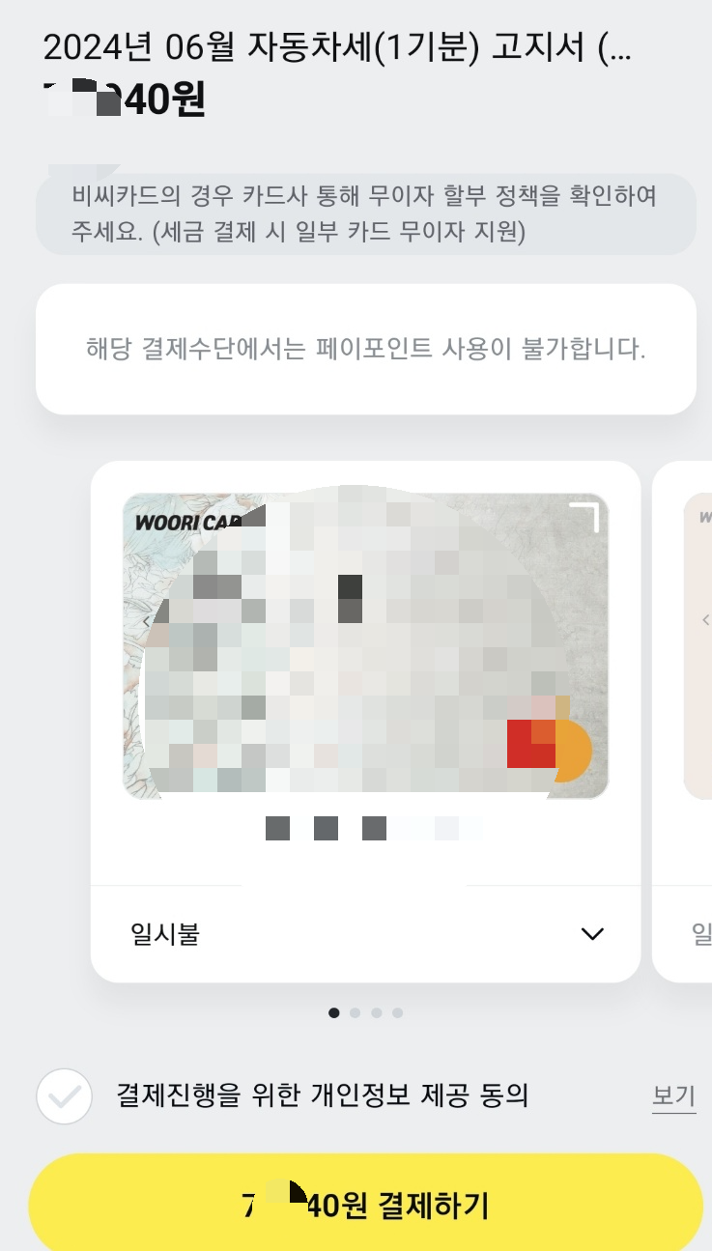Expand installment options with the down chevron

pos(591,933)
